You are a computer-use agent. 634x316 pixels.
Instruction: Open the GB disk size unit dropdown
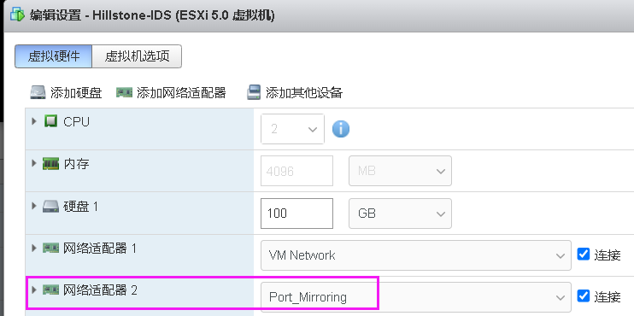click(400, 214)
